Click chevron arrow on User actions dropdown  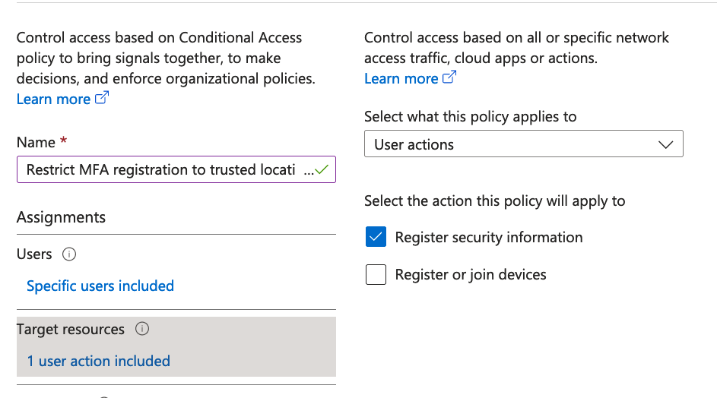click(665, 144)
